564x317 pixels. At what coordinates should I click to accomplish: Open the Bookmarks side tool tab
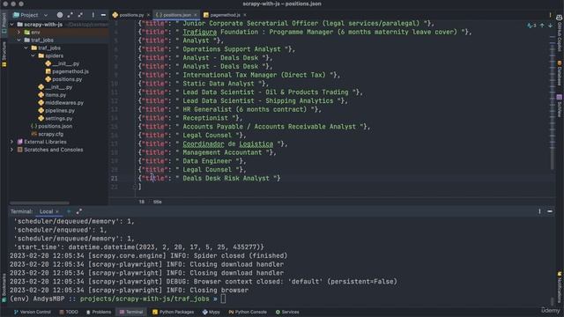pos(4,288)
